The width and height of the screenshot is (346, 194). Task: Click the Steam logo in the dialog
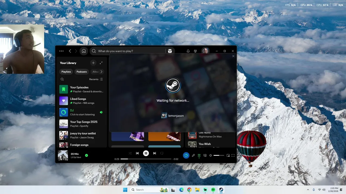pyautogui.click(x=173, y=85)
